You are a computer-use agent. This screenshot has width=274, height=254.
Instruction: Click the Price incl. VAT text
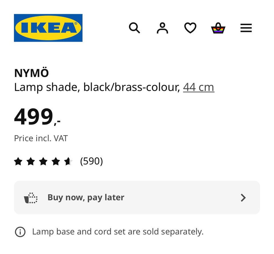(x=41, y=138)
